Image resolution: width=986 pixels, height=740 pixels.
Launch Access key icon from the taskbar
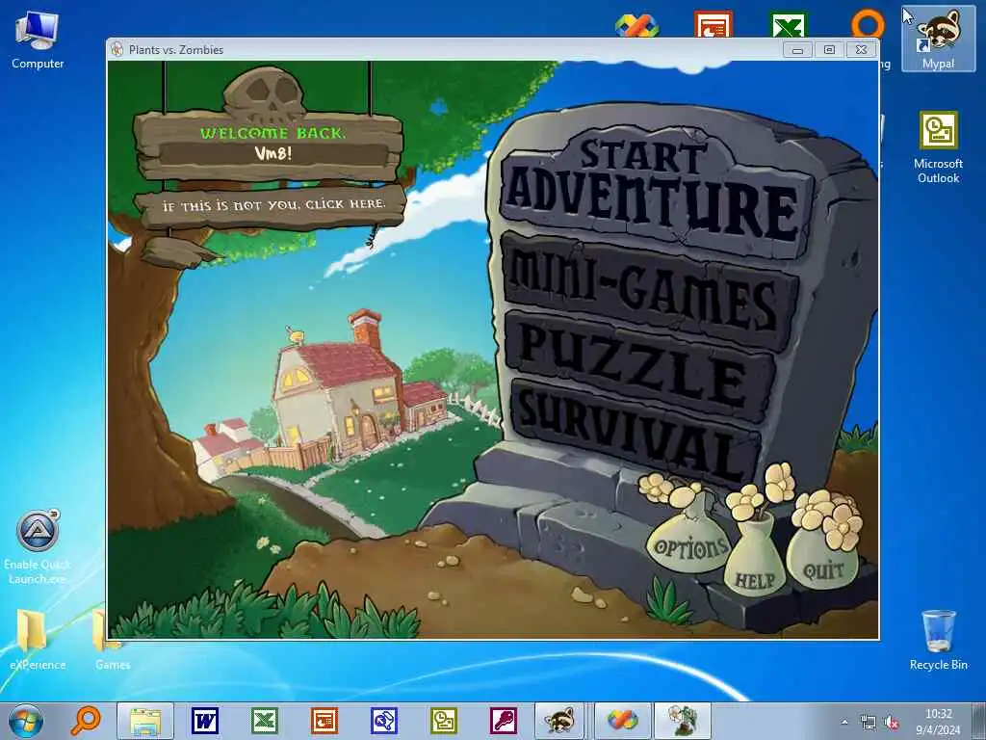504,721
